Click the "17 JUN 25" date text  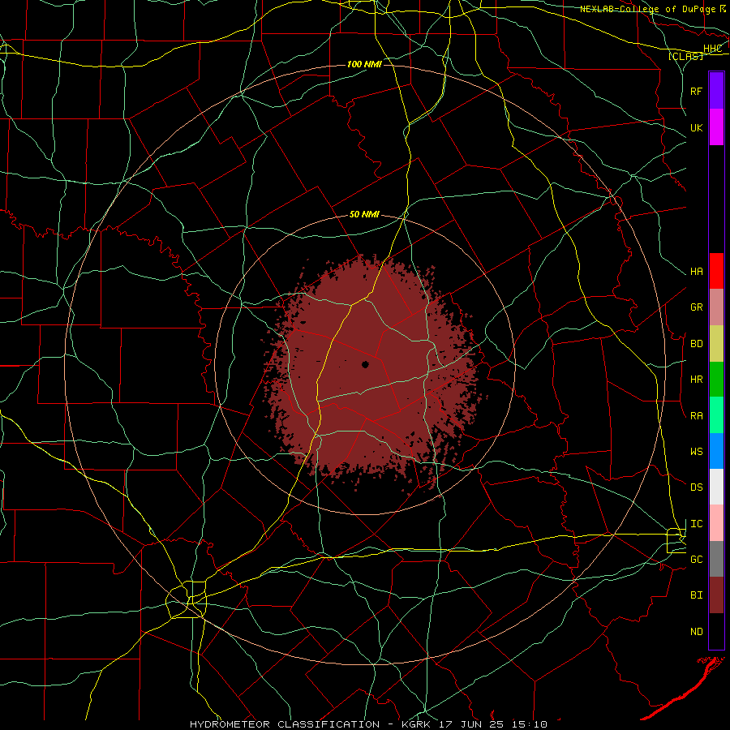pyautogui.click(x=474, y=724)
